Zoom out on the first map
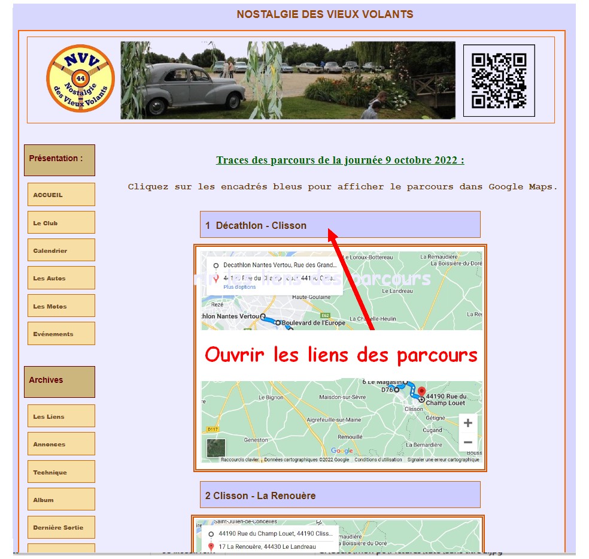589x559 pixels. [x=468, y=442]
